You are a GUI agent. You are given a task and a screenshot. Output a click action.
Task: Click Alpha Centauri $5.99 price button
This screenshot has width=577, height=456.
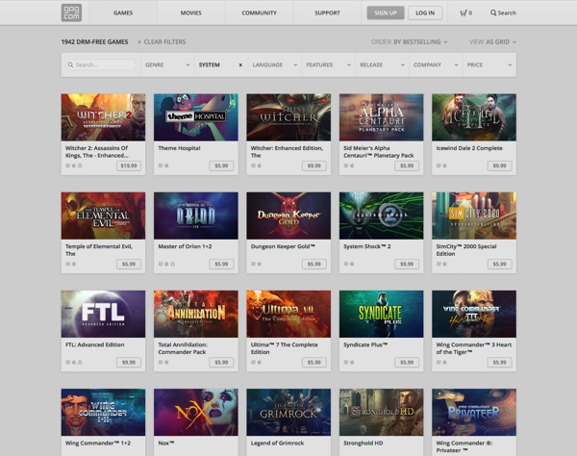point(407,165)
